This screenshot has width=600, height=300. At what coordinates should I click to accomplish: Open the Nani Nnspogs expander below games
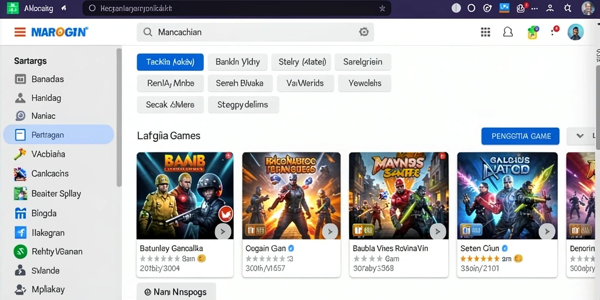coord(176,292)
